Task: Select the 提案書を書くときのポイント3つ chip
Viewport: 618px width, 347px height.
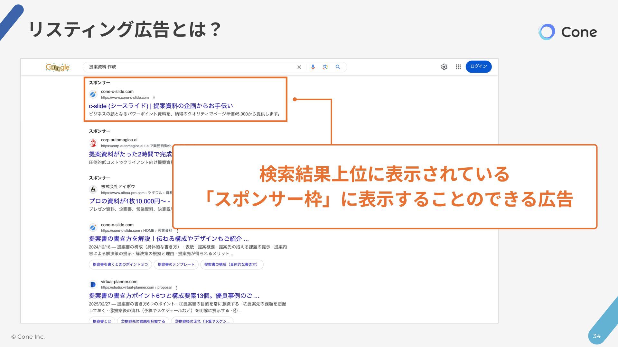Action: (x=120, y=264)
